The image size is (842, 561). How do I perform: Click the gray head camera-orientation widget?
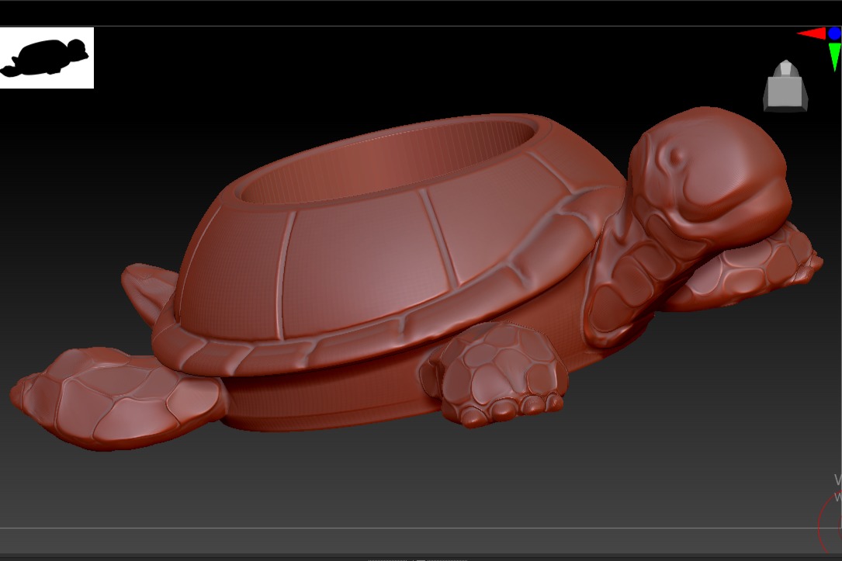(x=785, y=86)
